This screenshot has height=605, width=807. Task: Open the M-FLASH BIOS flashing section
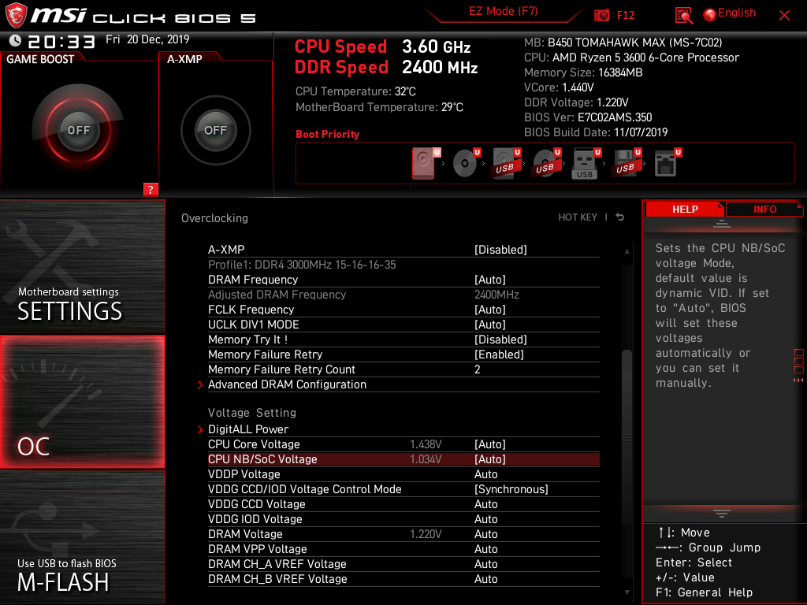tap(82, 537)
